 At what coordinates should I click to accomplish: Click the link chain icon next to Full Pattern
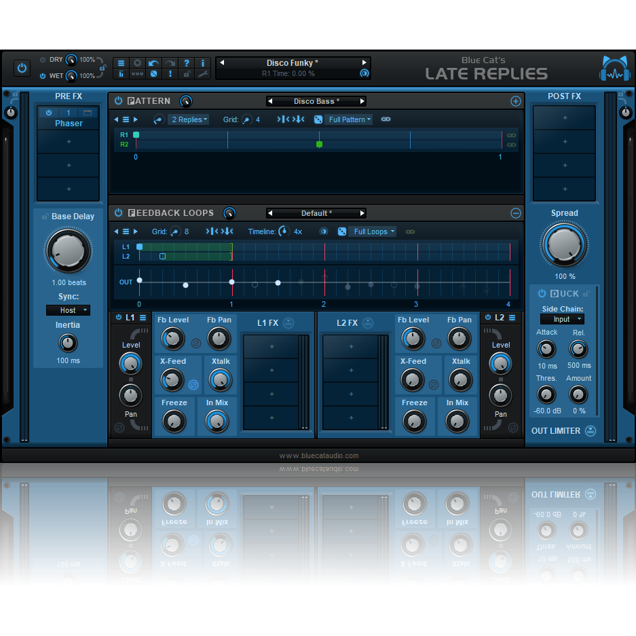pos(386,119)
